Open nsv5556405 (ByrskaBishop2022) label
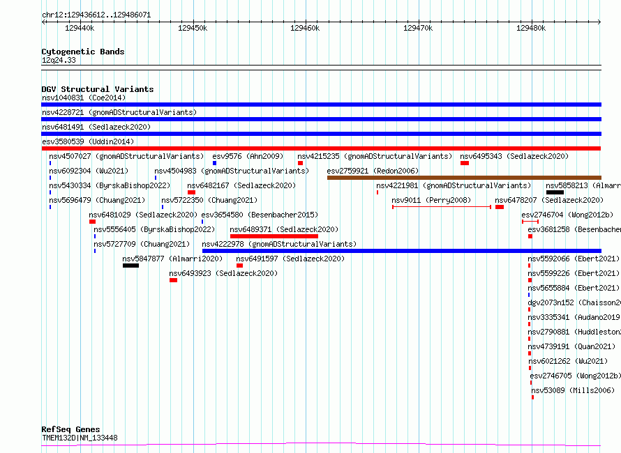The image size is (621, 453). [x=154, y=229]
